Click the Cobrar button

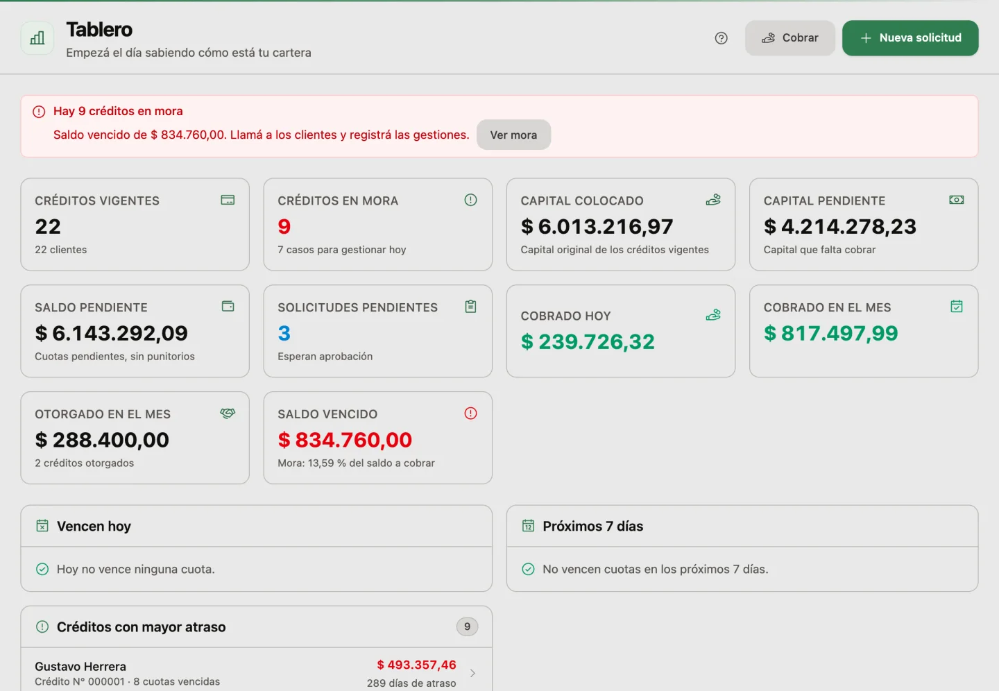[790, 38]
